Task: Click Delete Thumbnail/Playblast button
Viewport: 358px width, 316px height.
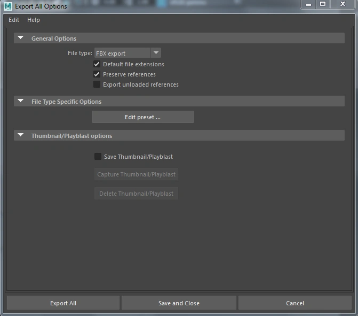Action: 136,194
